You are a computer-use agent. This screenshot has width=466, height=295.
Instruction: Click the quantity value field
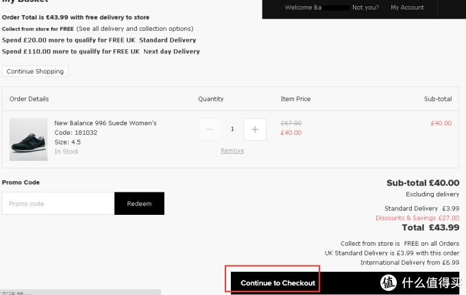pyautogui.click(x=232, y=129)
